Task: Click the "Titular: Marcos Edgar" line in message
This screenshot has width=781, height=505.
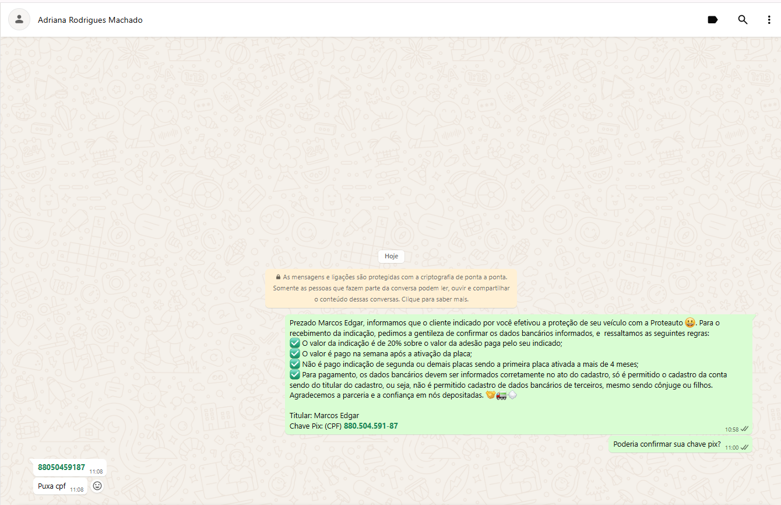Action: (x=324, y=416)
